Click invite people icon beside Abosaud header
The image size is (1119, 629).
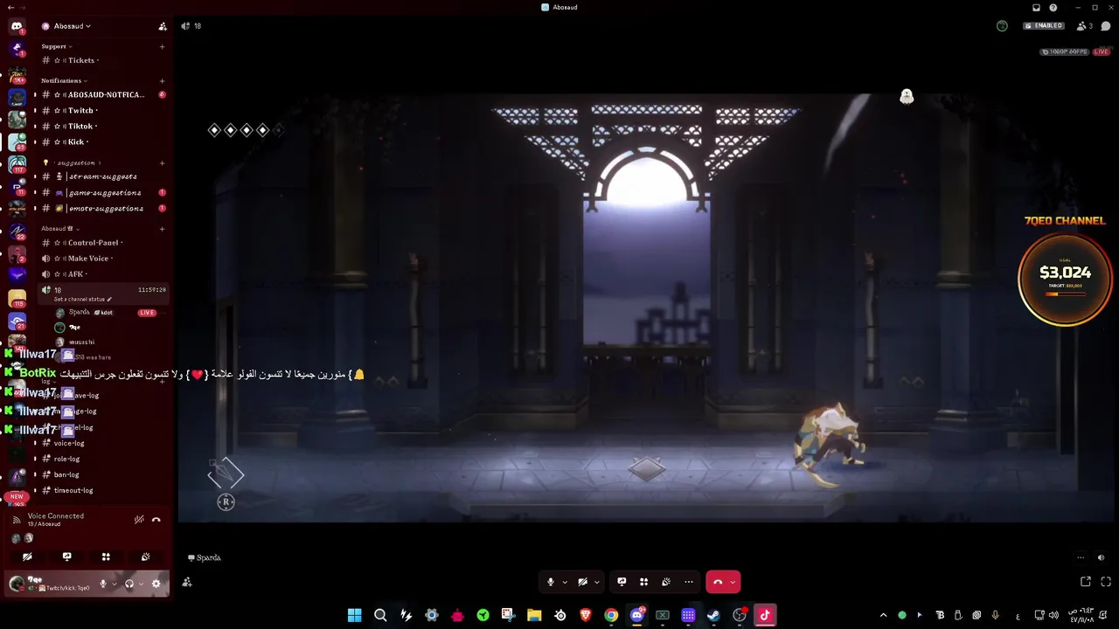[163, 26]
